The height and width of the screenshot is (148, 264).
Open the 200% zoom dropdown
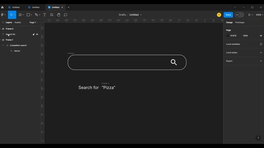point(259,15)
